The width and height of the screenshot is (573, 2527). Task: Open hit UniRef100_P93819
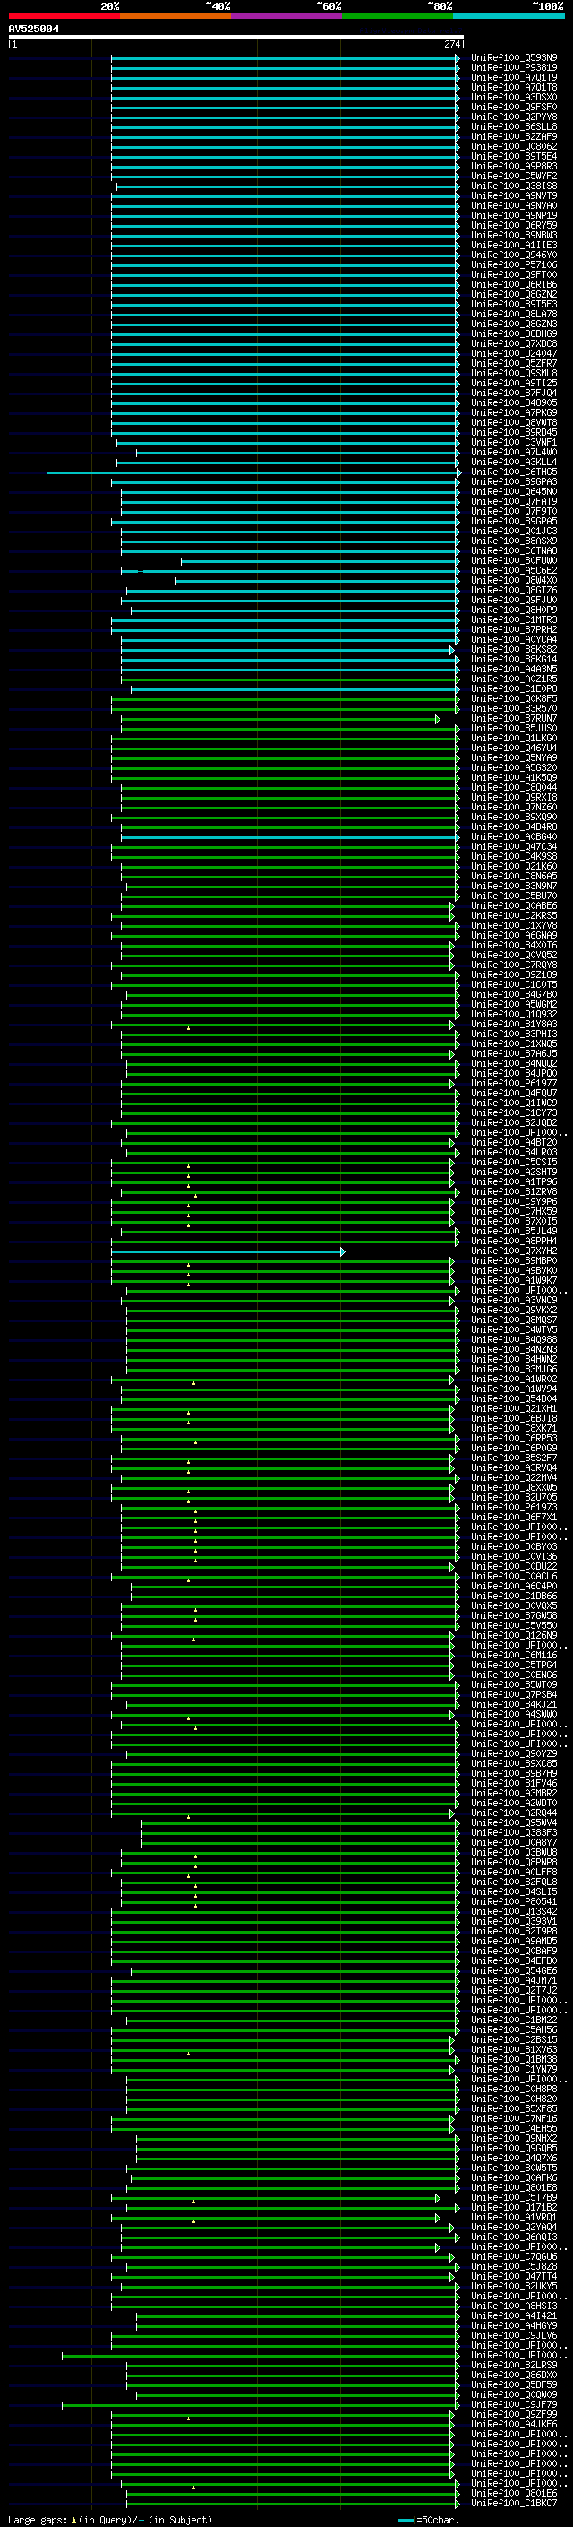[514, 68]
